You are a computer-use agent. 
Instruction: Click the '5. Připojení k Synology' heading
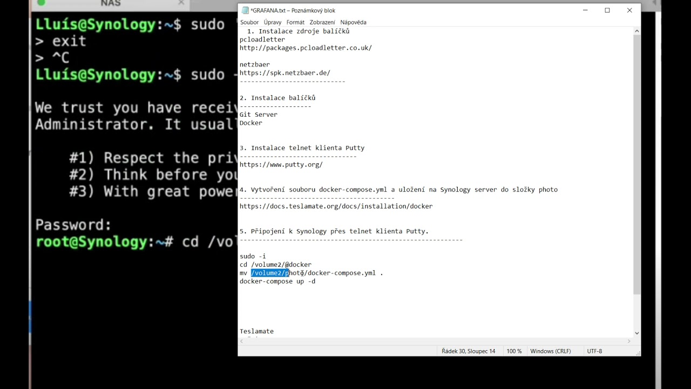click(334, 231)
